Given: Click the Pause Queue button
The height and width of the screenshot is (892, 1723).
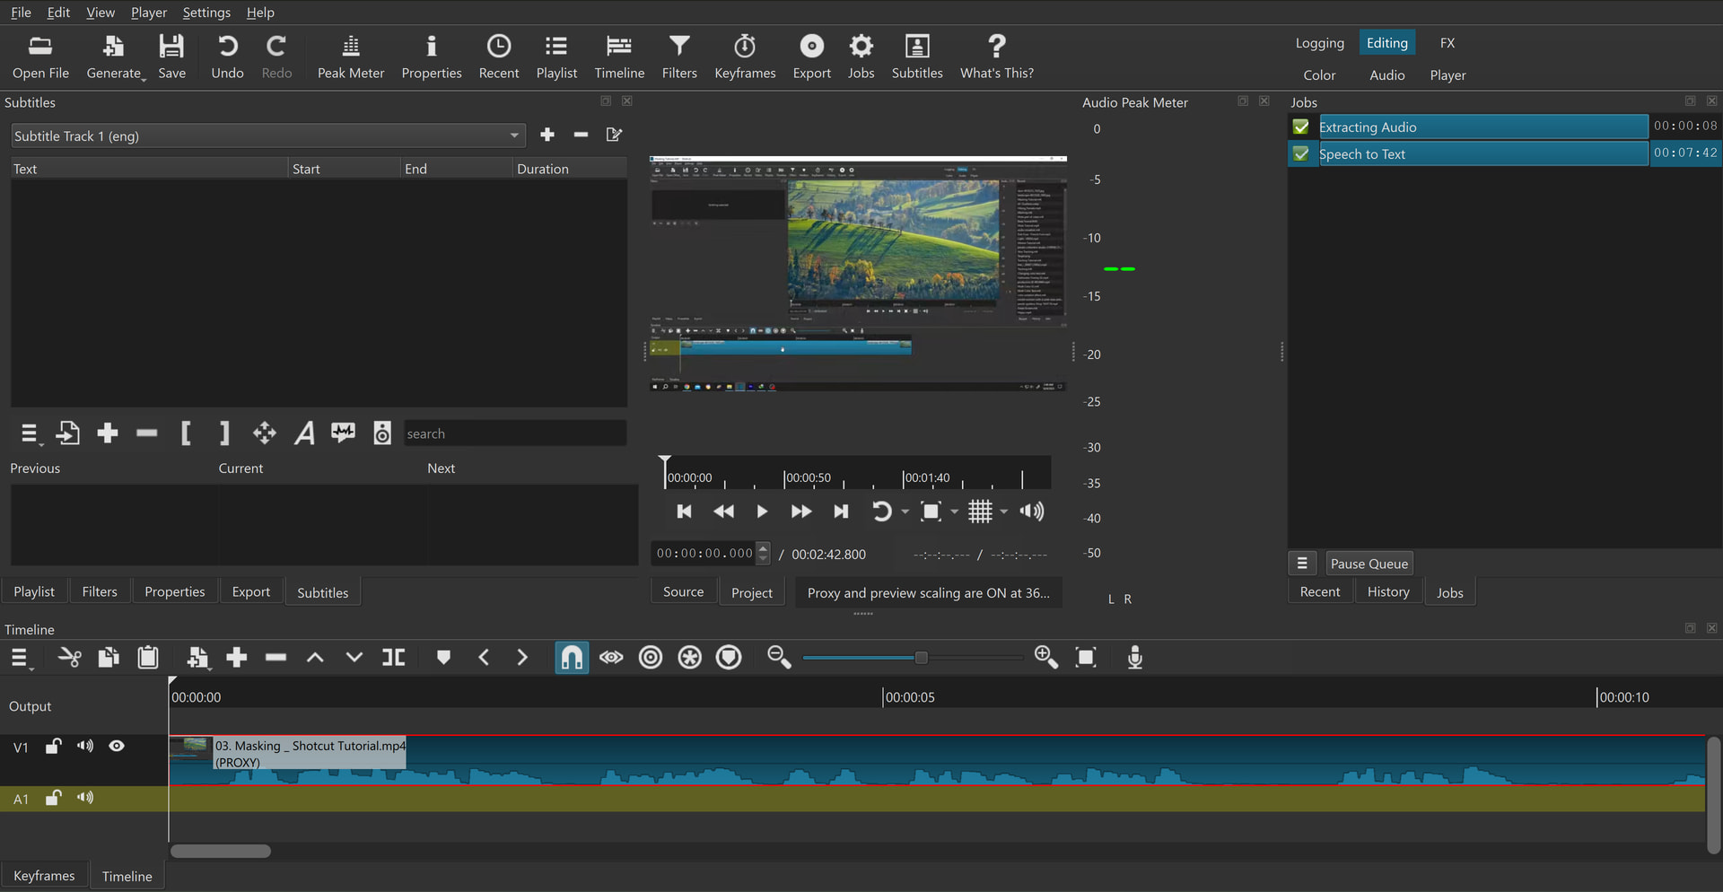Looking at the screenshot, I should click(x=1369, y=564).
